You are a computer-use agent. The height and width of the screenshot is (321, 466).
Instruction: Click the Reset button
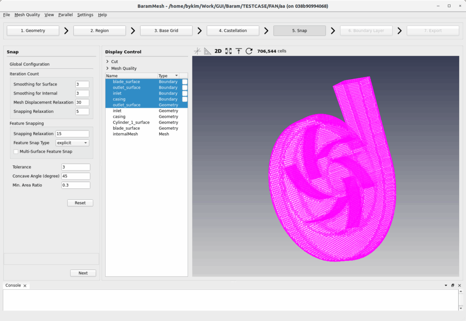tap(80, 203)
